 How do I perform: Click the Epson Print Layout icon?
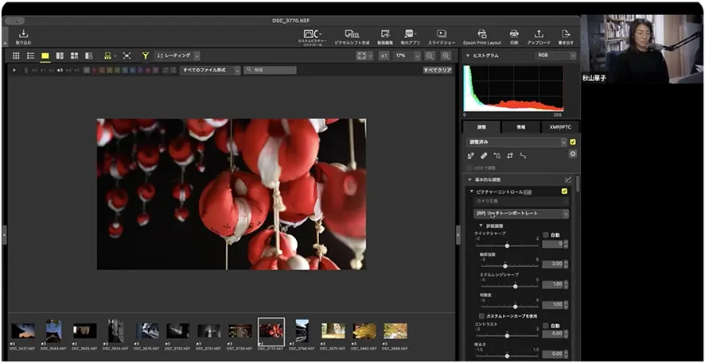click(482, 34)
